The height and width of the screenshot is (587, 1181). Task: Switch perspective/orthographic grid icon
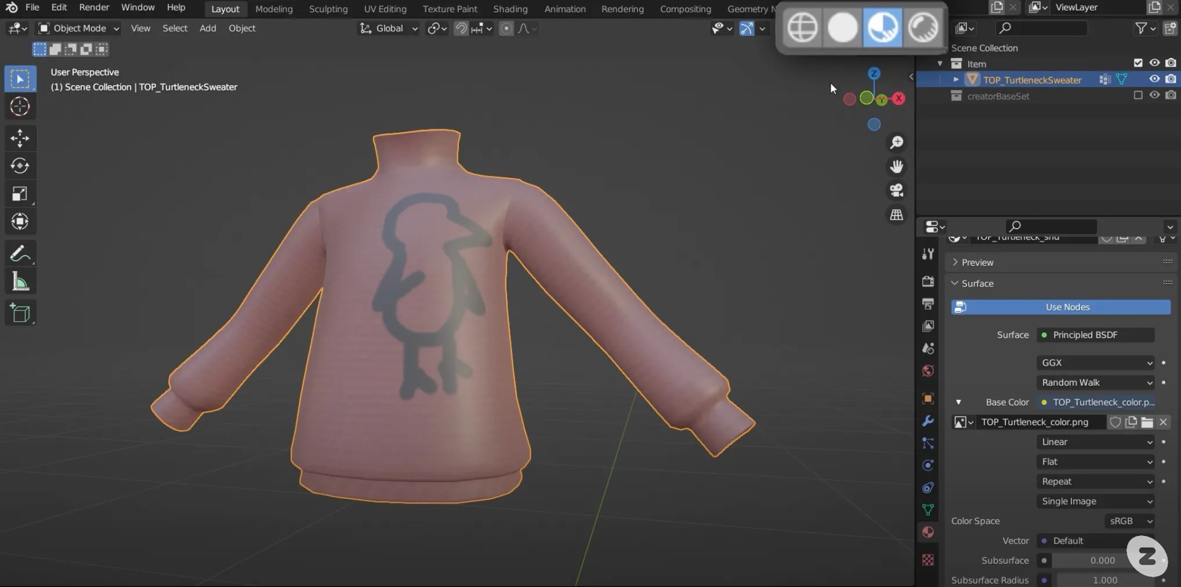897,215
